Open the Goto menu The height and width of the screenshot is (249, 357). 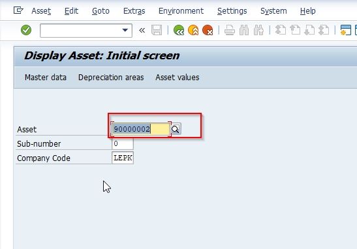[x=101, y=11]
